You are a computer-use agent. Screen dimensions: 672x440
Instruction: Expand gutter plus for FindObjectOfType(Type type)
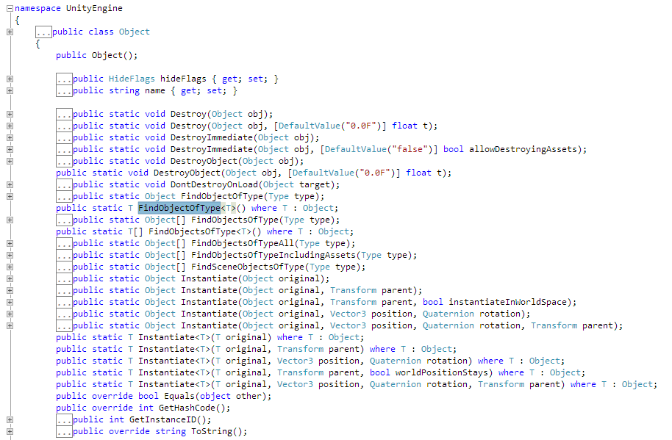click(x=10, y=196)
